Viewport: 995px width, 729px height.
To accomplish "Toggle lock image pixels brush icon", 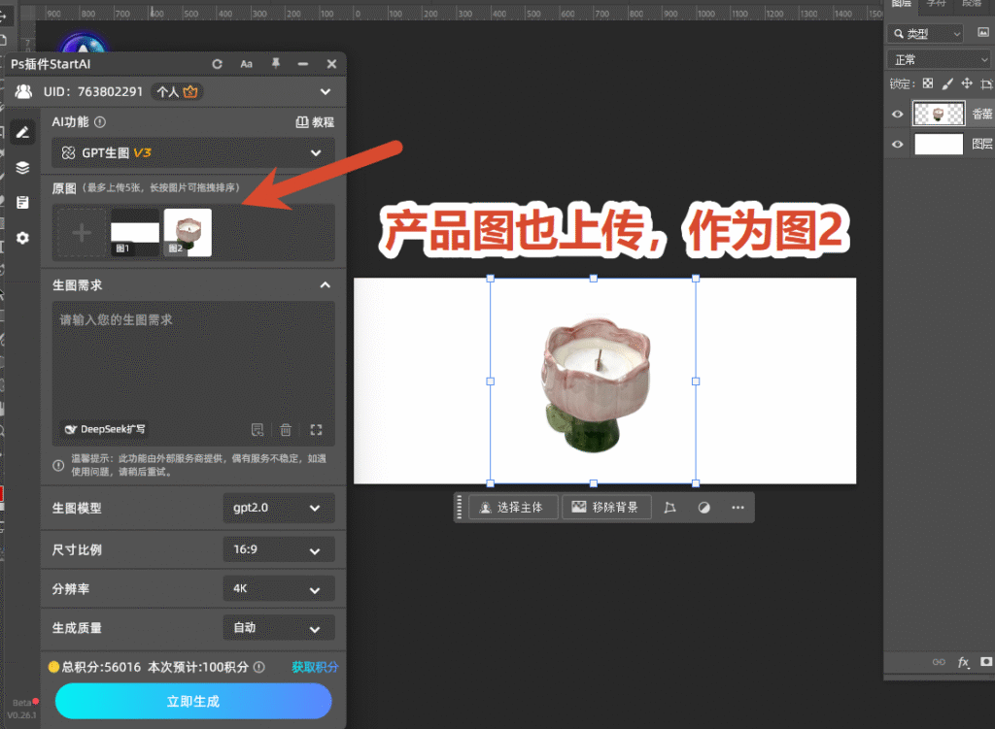I will pos(946,83).
